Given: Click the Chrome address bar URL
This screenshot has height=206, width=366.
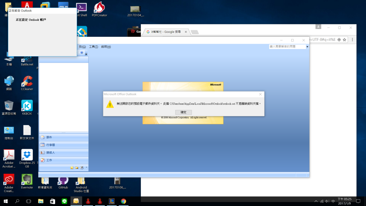Looking at the screenshot, I should pyautogui.click(x=323, y=40).
